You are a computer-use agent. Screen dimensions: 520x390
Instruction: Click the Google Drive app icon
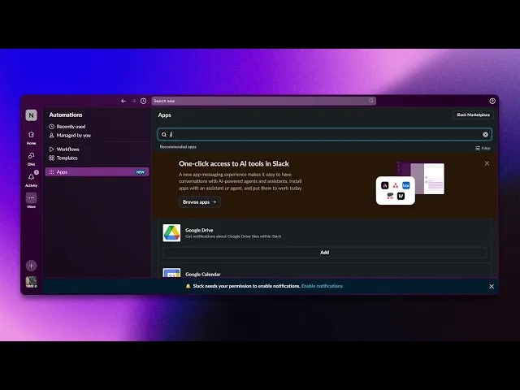pyautogui.click(x=171, y=233)
